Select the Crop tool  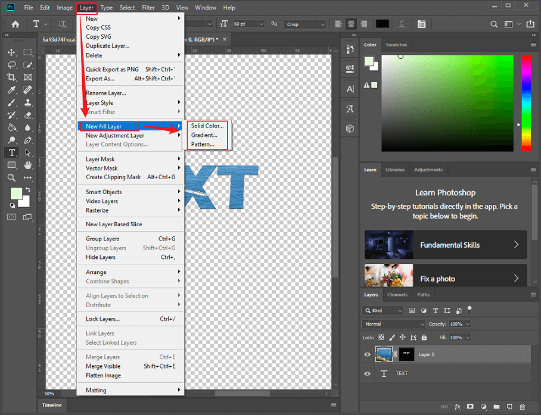[x=12, y=77]
